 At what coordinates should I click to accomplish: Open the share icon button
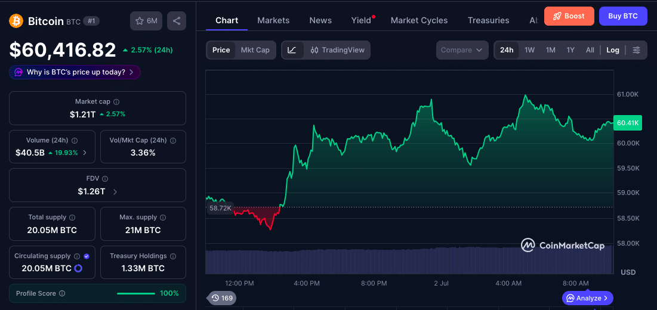tap(177, 21)
